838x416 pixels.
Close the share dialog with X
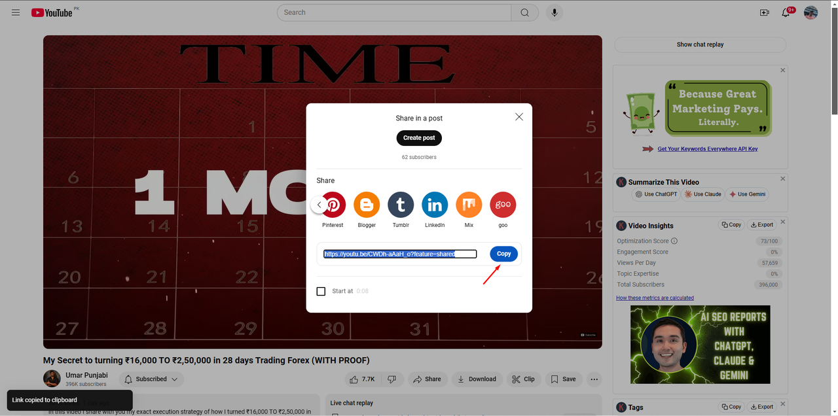[519, 116]
